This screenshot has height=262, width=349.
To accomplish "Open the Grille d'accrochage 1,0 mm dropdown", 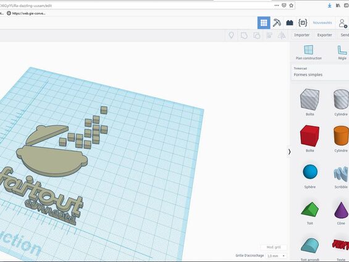I will point(276,256).
